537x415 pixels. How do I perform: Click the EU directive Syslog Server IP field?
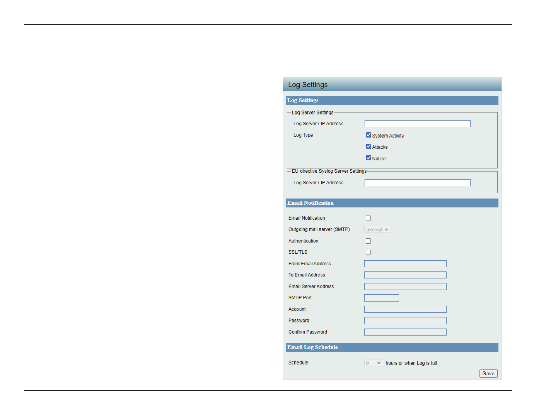[x=417, y=183]
